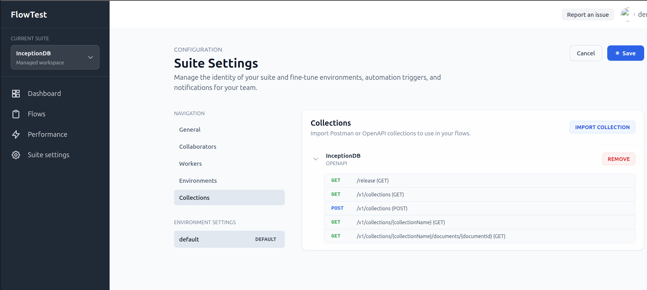Click the FlowTest logo
647x290 pixels.
coord(29,15)
